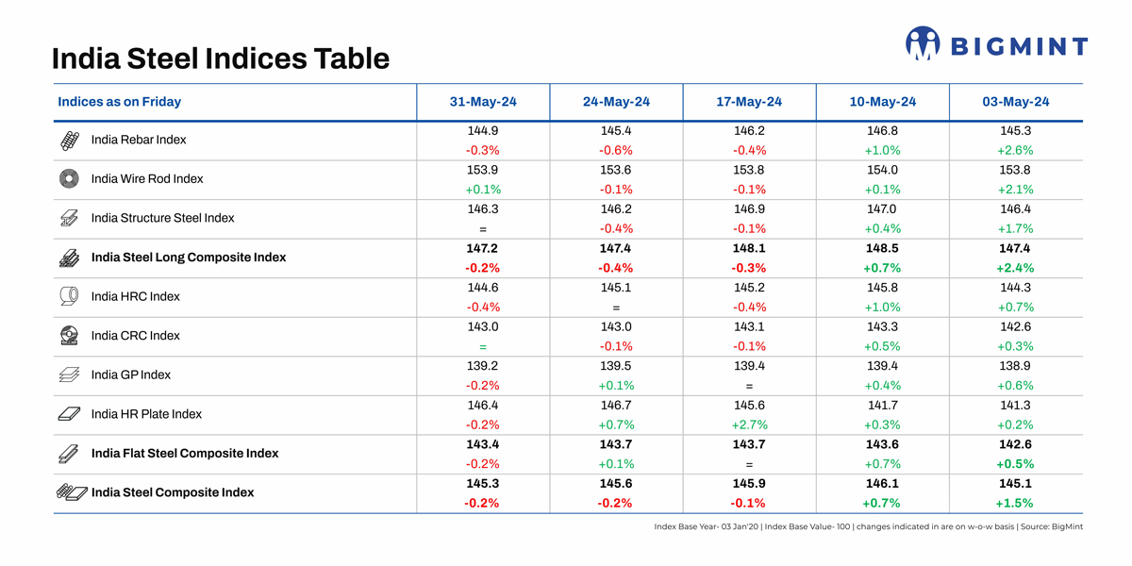Click the index base year footnote
This screenshot has height=566, width=1132.
868,526
